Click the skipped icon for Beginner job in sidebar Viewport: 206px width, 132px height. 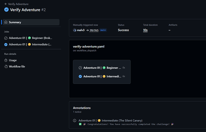(x=6, y=38)
